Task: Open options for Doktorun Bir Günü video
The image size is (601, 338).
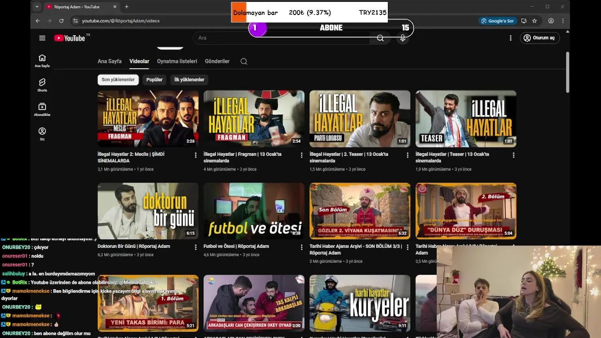Action: tap(196, 247)
